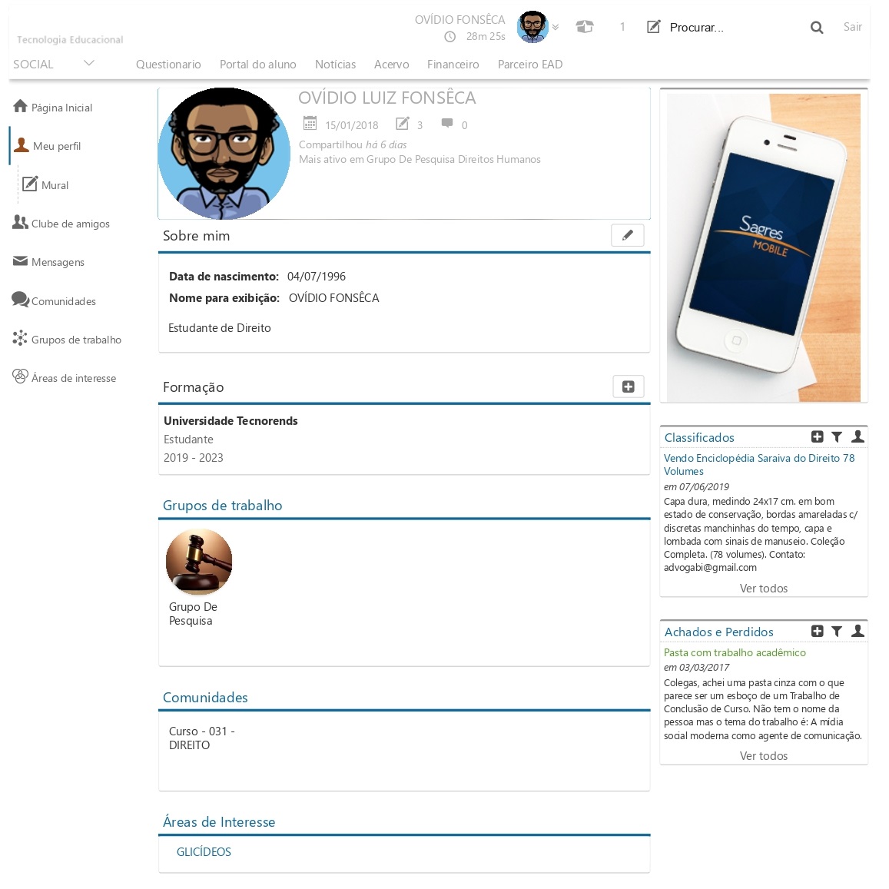Select Mensagens in the sidebar
889x889 pixels.
point(58,262)
